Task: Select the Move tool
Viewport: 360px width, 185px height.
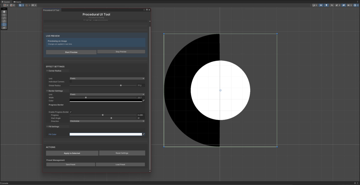Action: coord(4,15)
